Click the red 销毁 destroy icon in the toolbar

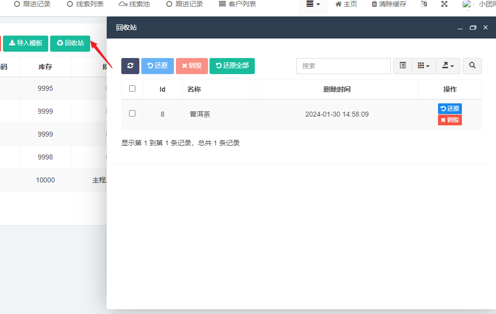pyautogui.click(x=191, y=66)
